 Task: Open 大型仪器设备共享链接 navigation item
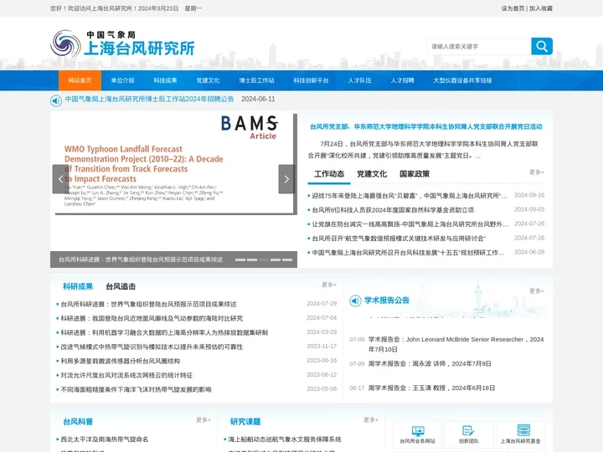coord(462,80)
